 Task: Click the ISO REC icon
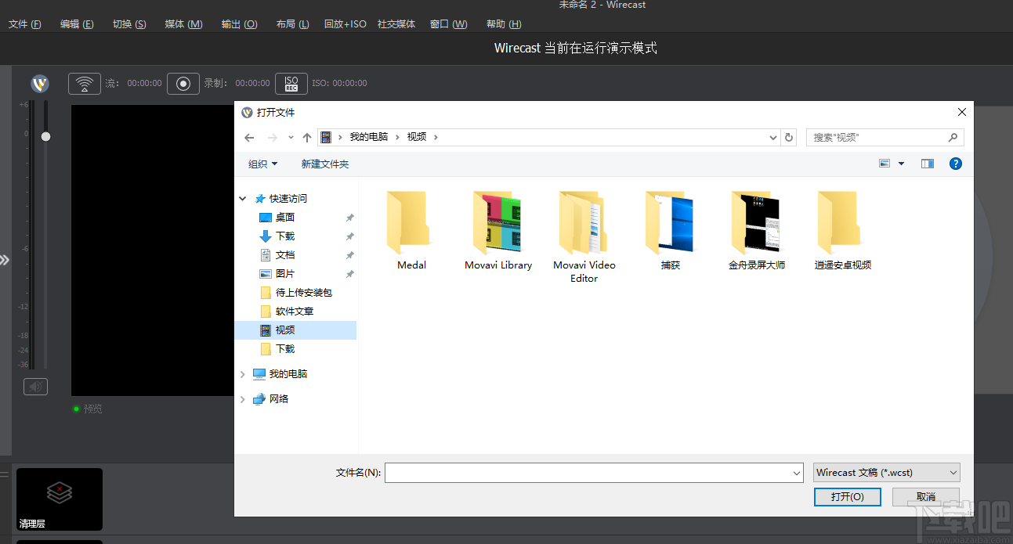pyautogui.click(x=291, y=83)
